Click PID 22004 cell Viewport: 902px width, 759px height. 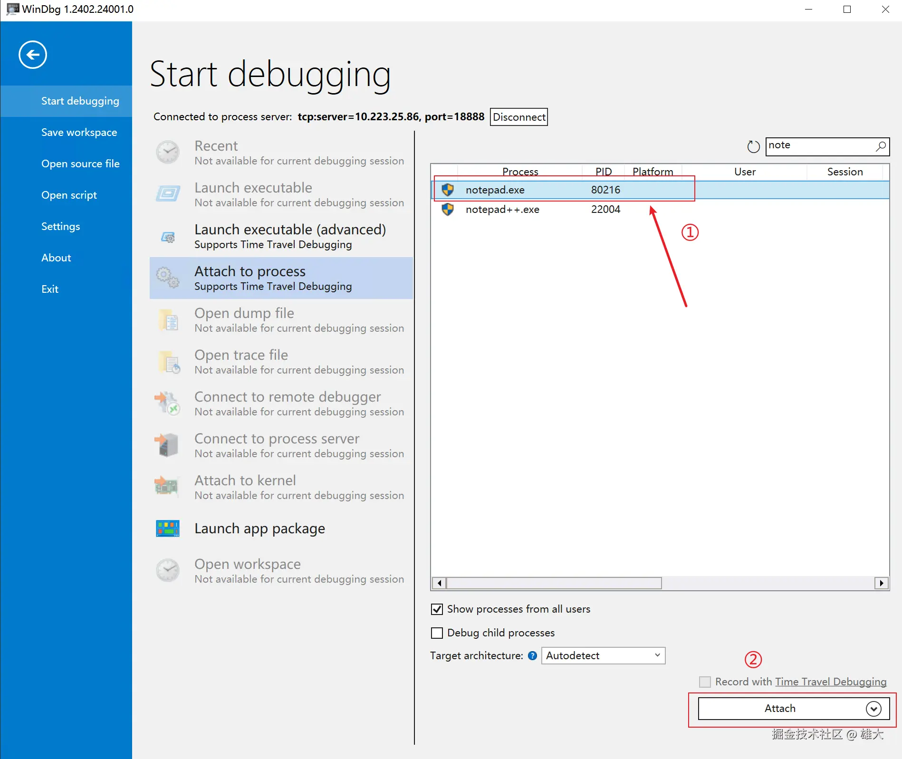click(605, 209)
